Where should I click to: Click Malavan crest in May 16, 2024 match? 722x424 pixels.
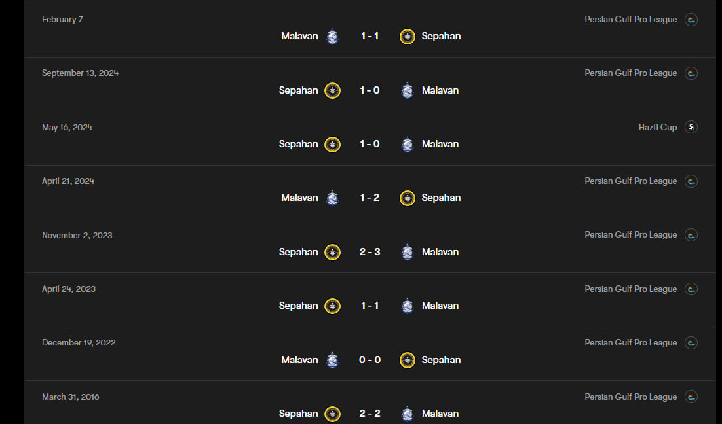pos(408,144)
